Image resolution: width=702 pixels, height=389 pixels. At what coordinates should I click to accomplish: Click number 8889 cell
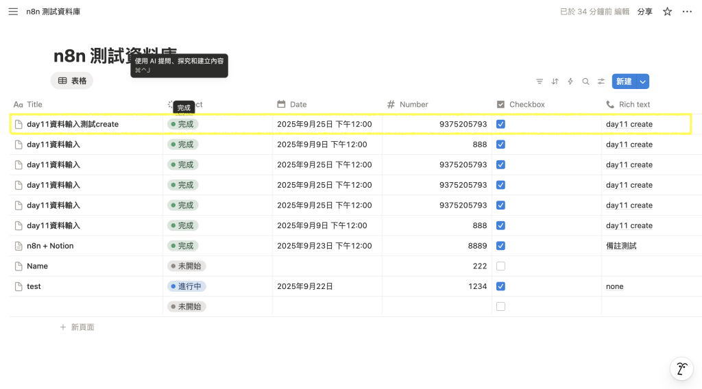tap(437, 246)
